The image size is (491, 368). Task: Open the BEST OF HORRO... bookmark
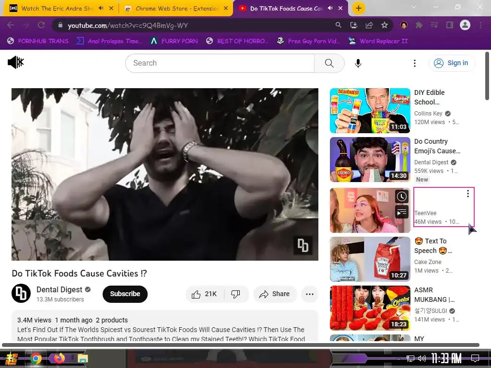(237, 41)
